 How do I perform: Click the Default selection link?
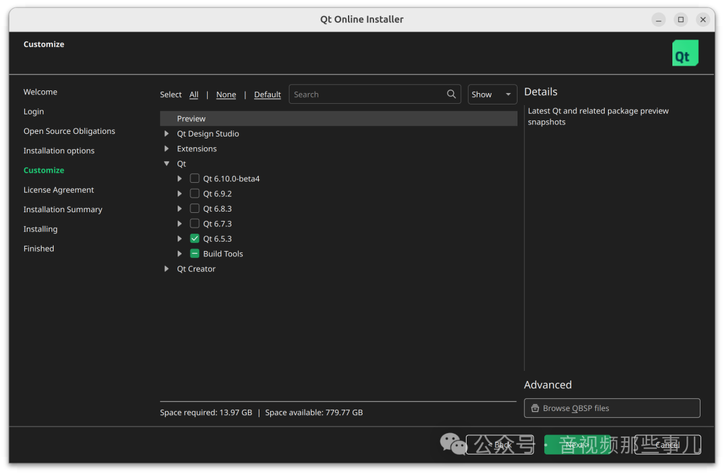click(x=267, y=94)
